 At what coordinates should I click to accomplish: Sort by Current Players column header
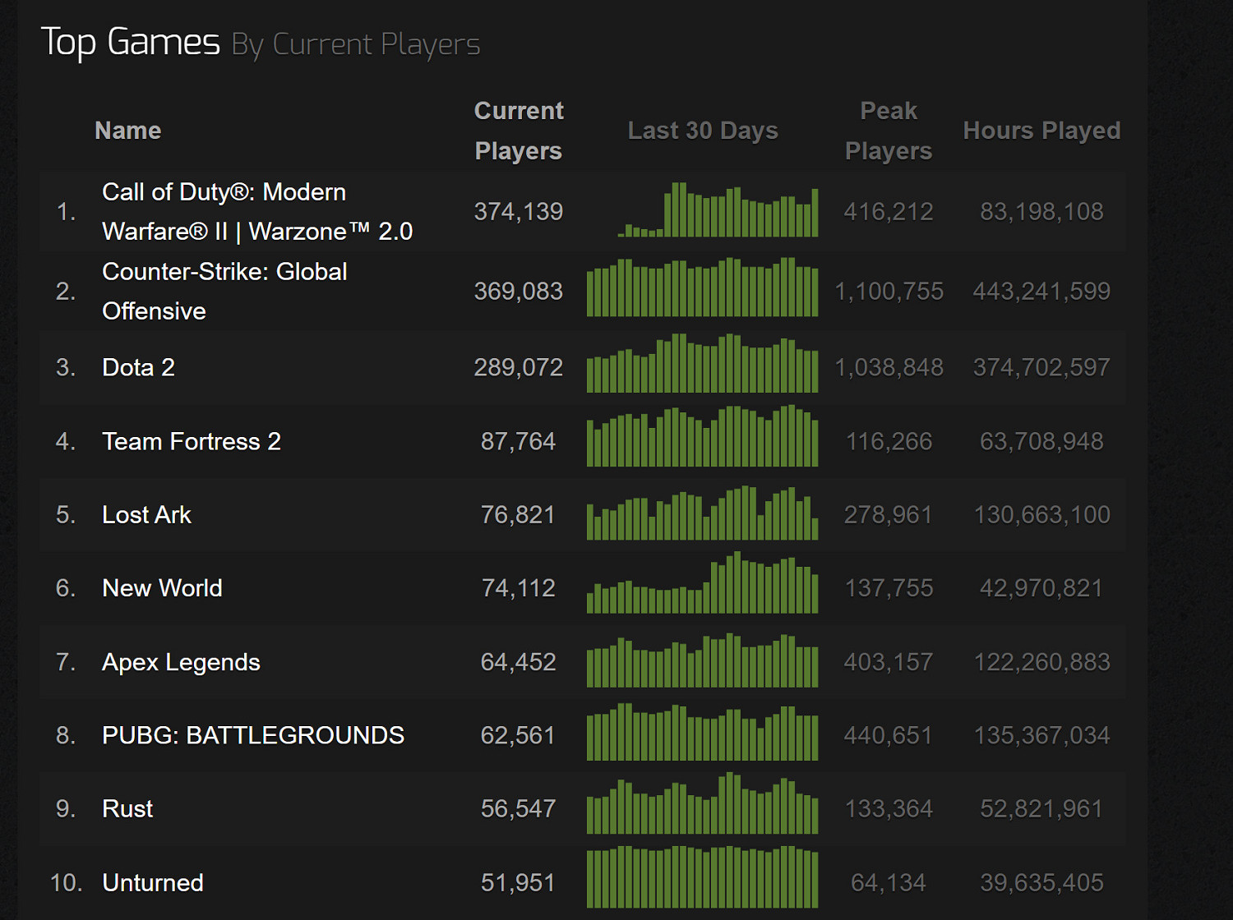(x=518, y=131)
